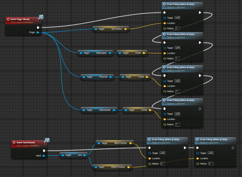
Task: Click exec input pin of topmost Draw Debug Sphere
Action: (165, 13)
